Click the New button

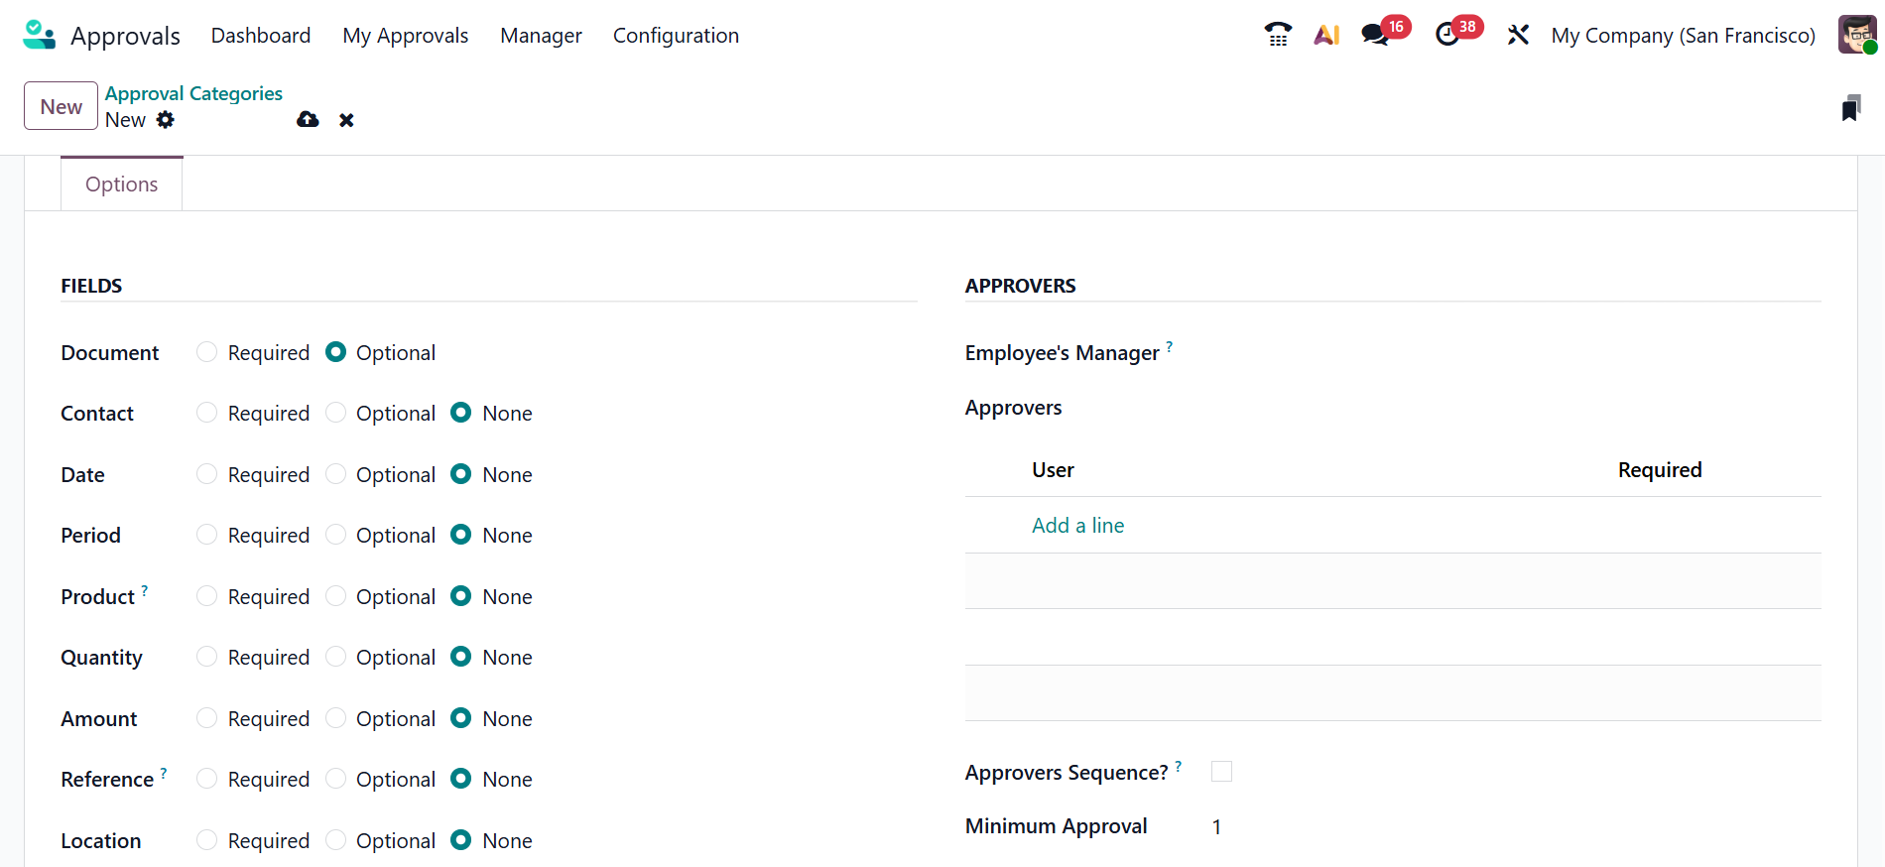(x=61, y=106)
